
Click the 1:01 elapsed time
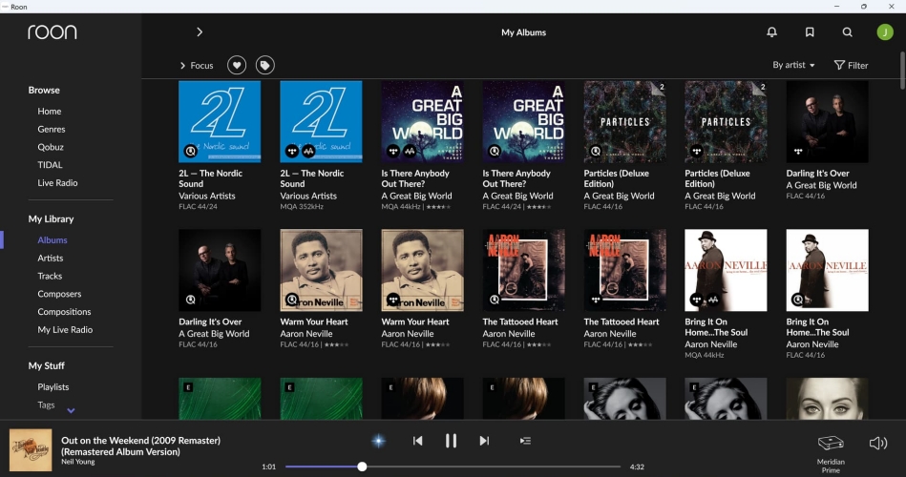268,467
